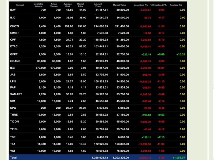Click the Symbol column header

20,5
